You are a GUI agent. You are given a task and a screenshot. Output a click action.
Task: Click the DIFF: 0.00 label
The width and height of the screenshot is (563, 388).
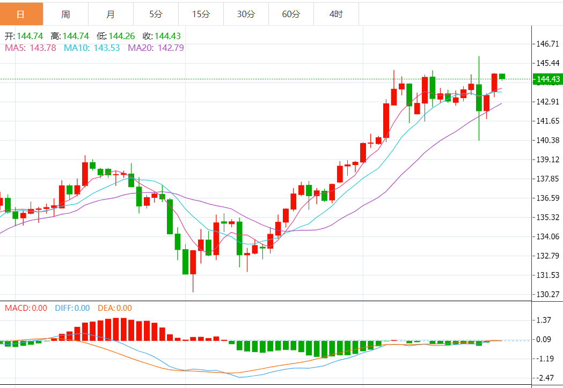(72, 308)
